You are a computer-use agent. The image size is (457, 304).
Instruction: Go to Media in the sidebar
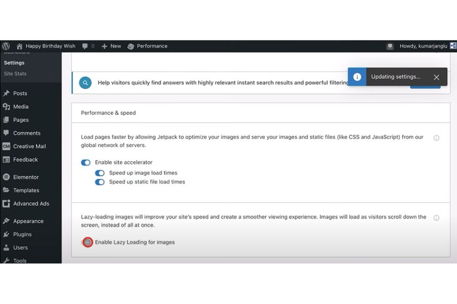point(21,107)
